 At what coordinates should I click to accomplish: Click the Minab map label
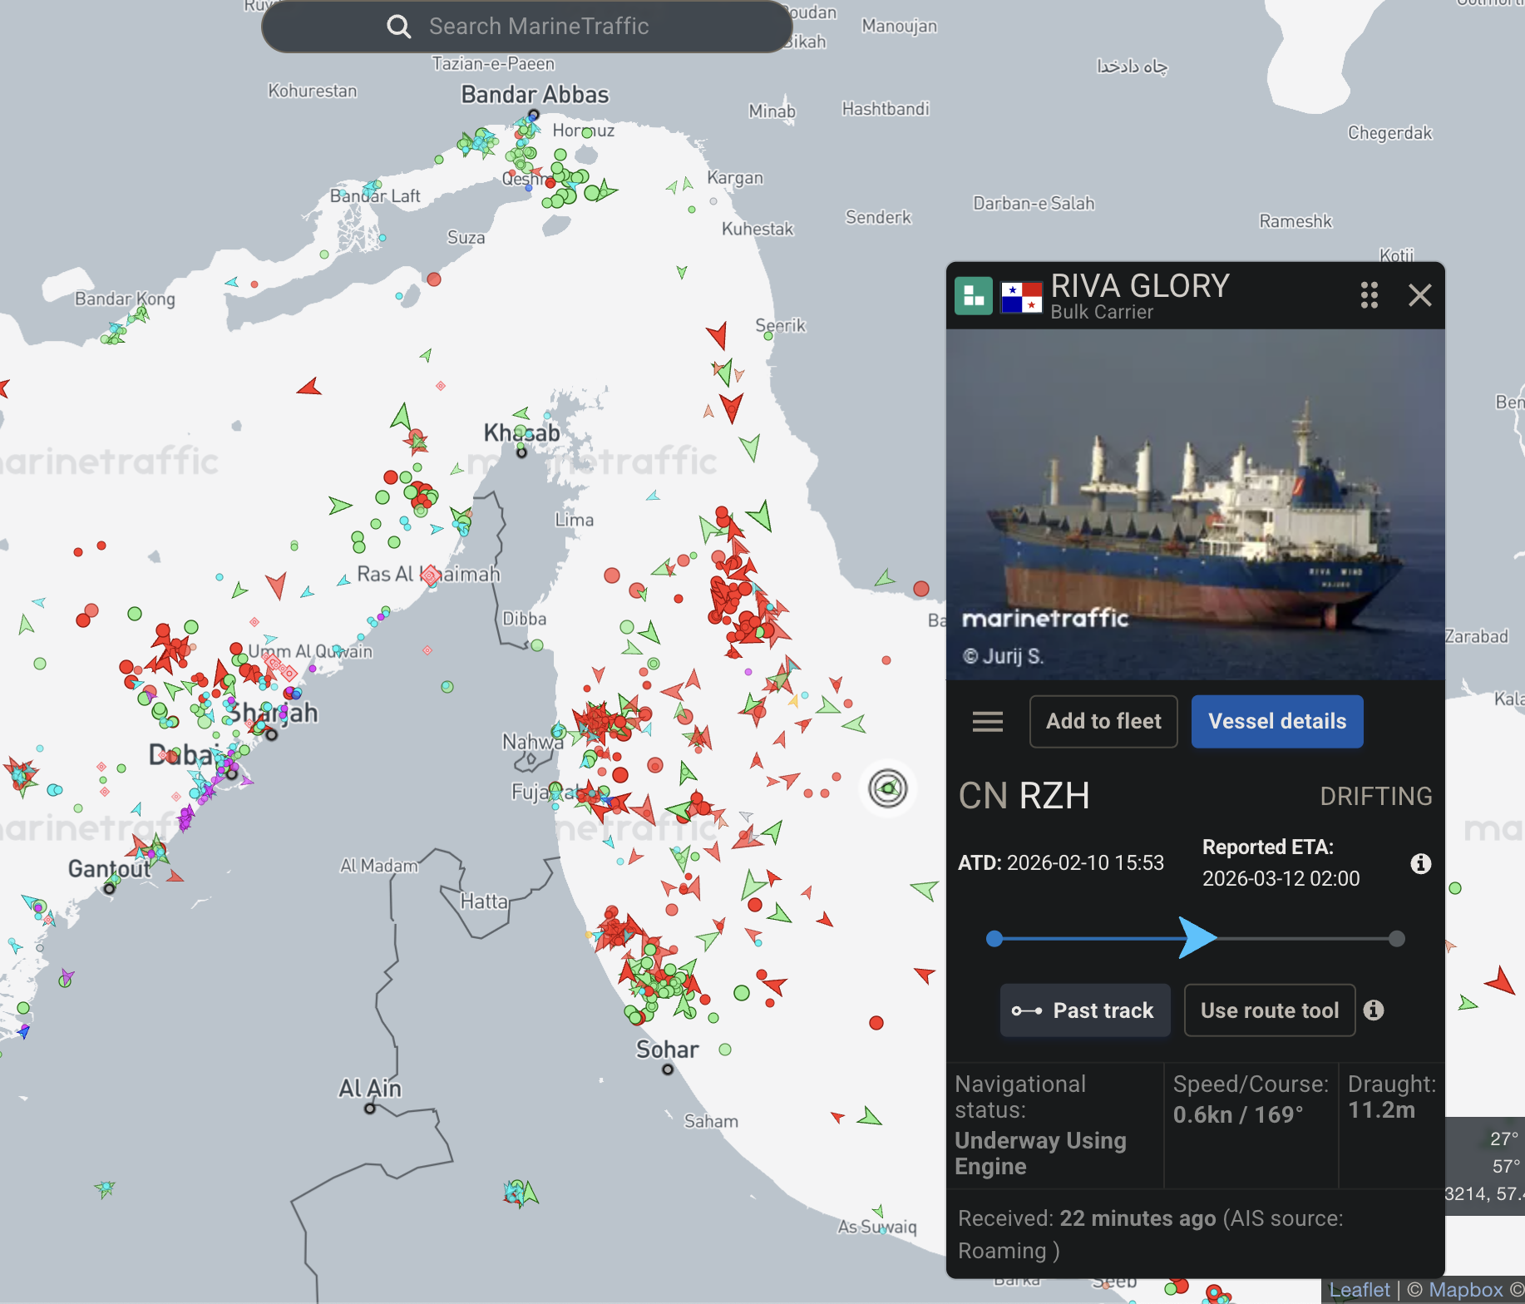[x=772, y=111]
